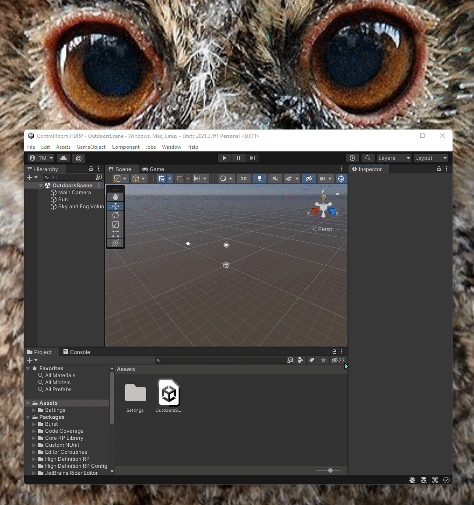Screen dimensions: 474x505
Task: Toggle scene visibility in the Scene toolbar
Action: click(x=309, y=179)
